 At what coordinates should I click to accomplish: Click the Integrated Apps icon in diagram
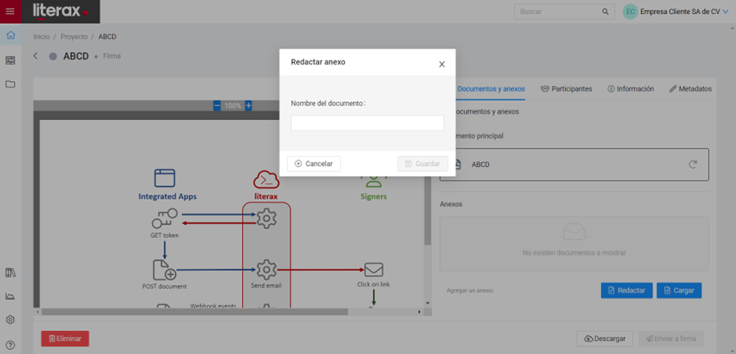coord(164,178)
